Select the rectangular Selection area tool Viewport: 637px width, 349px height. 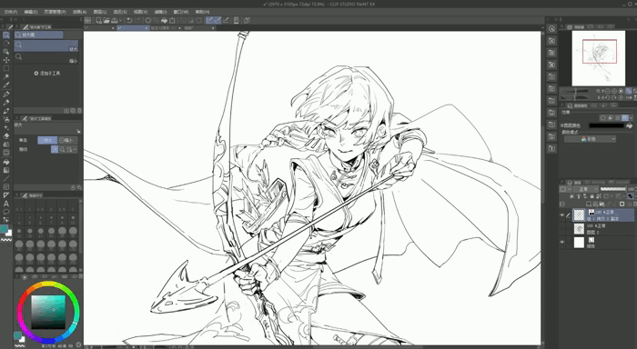click(6, 68)
